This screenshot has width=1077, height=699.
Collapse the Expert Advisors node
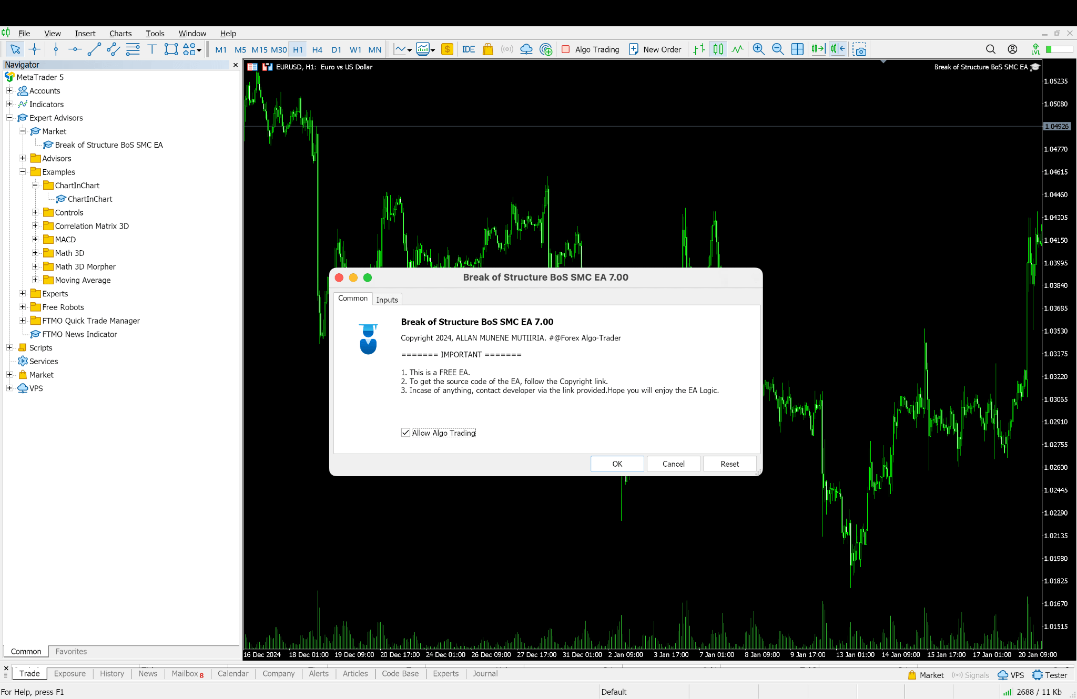(9, 118)
